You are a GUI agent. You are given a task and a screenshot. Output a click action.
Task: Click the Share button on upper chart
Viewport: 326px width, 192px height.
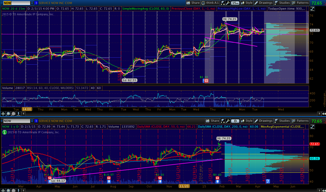[x=193, y=3]
